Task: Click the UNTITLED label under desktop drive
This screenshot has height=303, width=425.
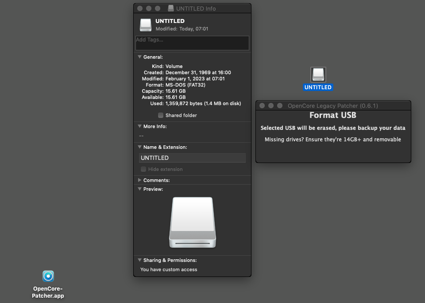Action: (x=318, y=87)
